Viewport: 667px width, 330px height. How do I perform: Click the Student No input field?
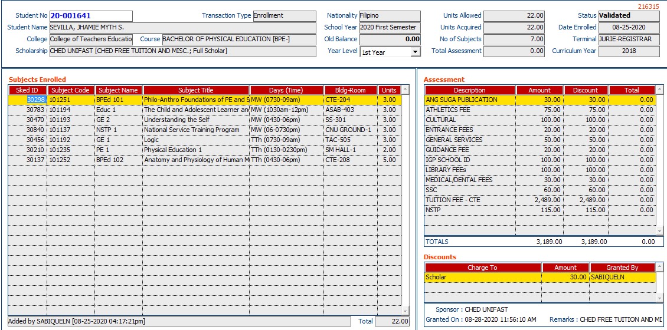tap(90, 16)
